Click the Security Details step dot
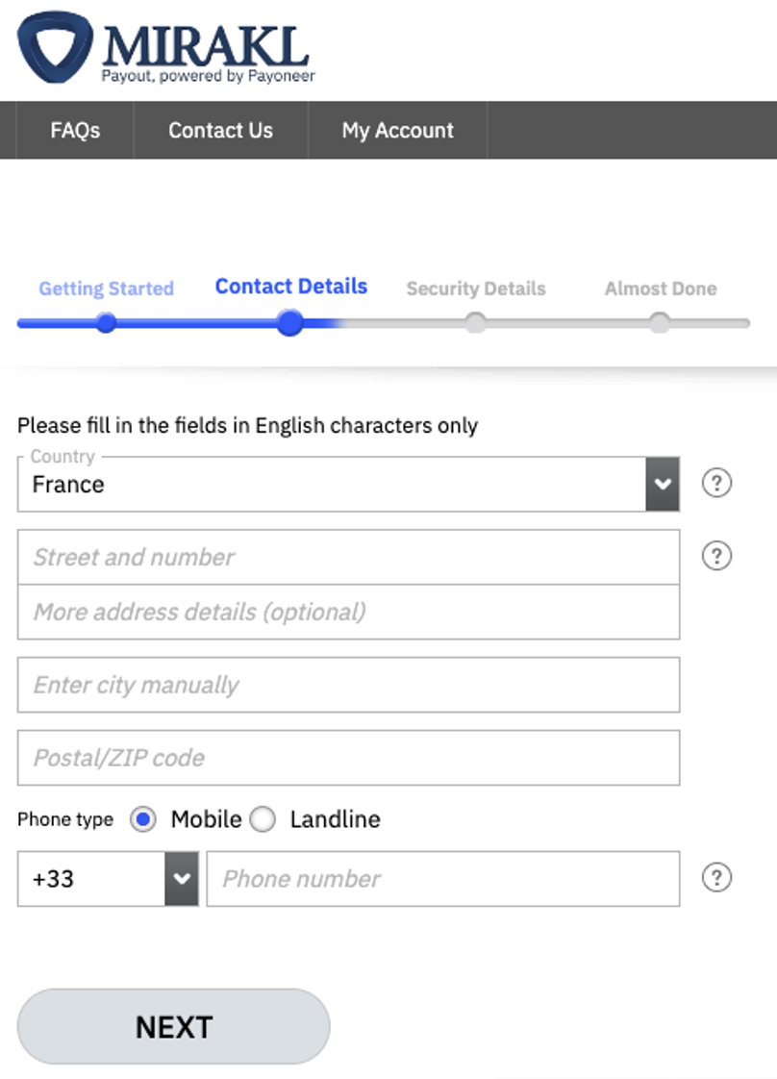This screenshot has width=777, height=1079. [475, 323]
